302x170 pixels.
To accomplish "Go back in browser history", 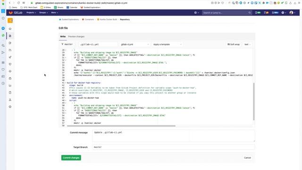I will pos(9,3).
